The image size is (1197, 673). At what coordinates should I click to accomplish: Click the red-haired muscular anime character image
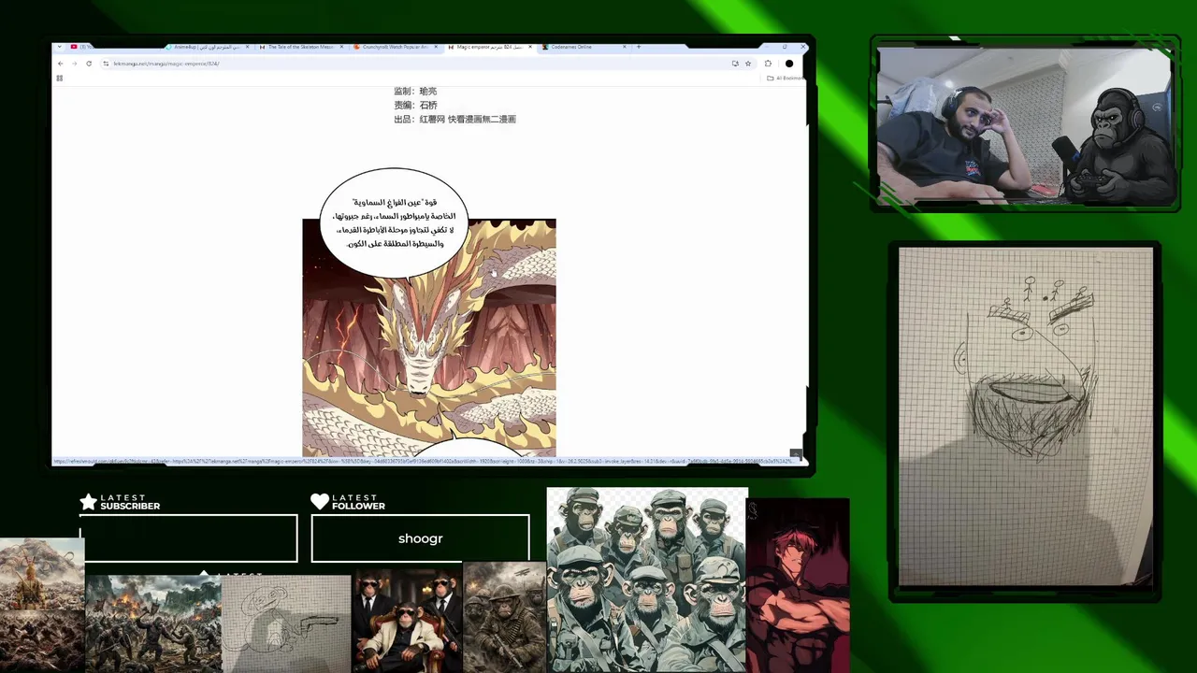[x=799, y=585]
